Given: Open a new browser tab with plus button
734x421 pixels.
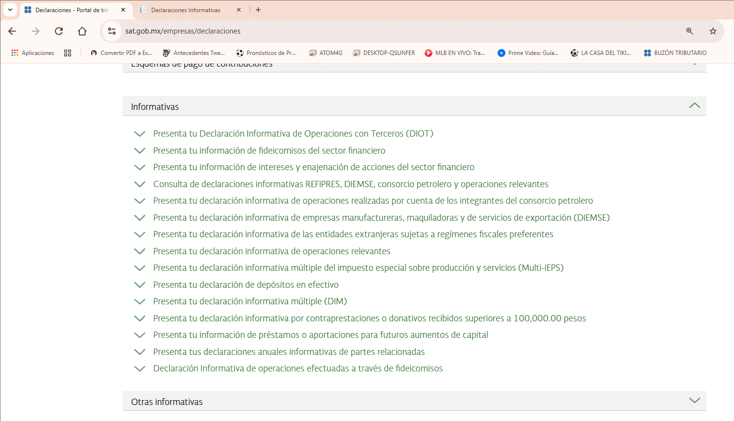Looking at the screenshot, I should pos(258,9).
